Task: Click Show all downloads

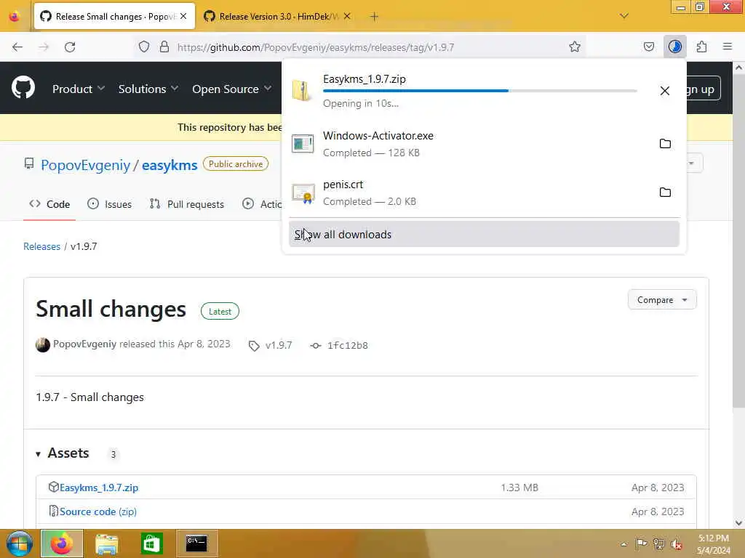Action: tap(484, 235)
